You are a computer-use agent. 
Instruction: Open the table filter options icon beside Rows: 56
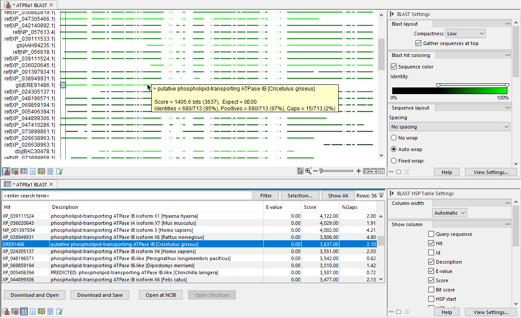pos(381,196)
